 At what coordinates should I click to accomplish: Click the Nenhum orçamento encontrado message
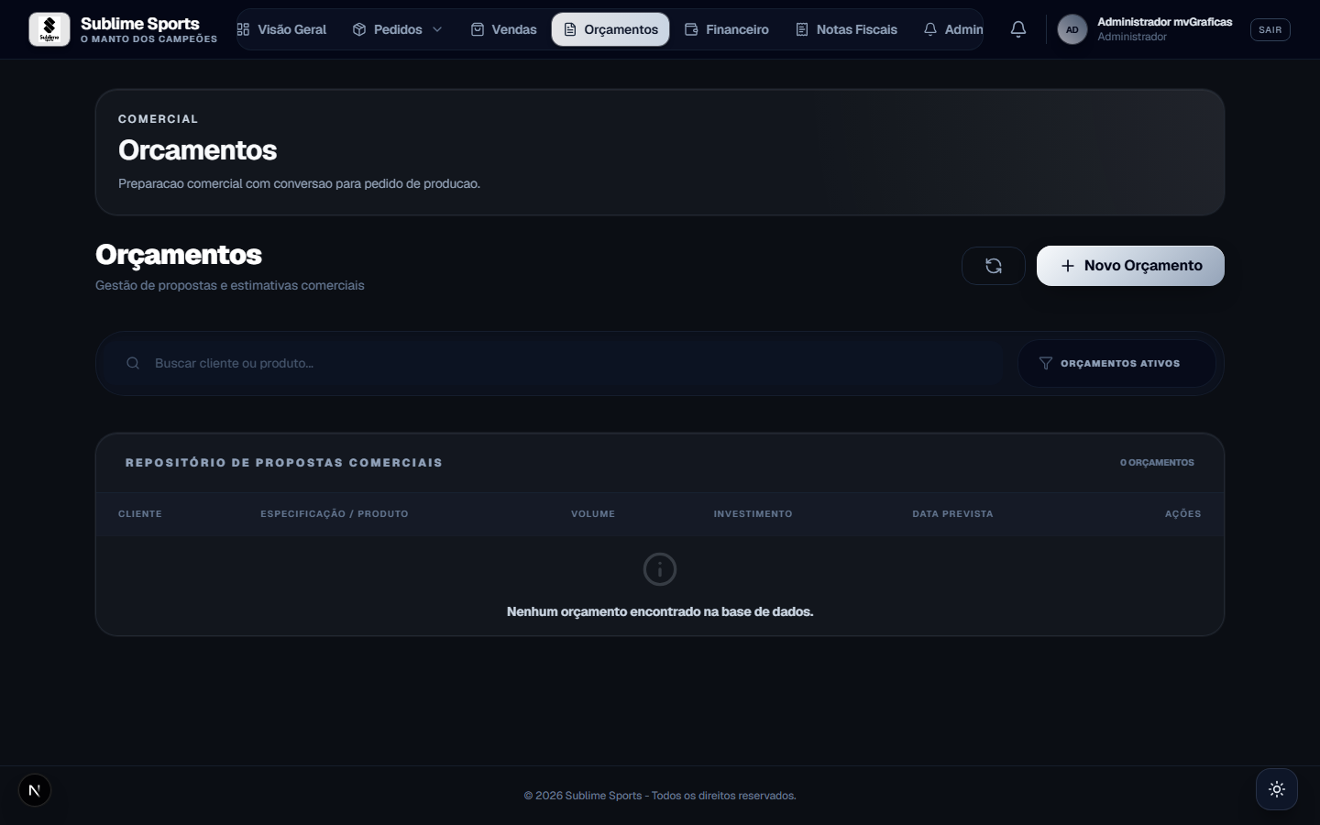pyautogui.click(x=660, y=611)
